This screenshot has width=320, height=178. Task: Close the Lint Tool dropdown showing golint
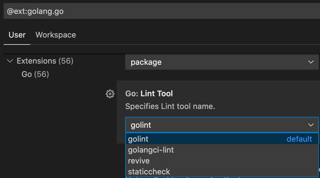(222, 125)
